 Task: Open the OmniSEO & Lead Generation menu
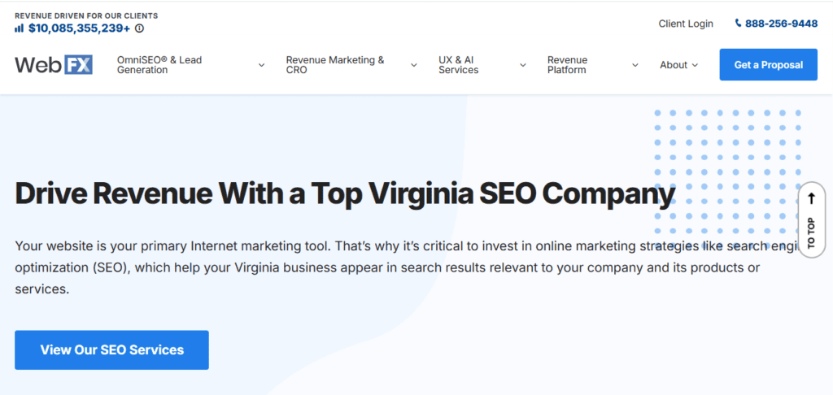click(x=159, y=65)
